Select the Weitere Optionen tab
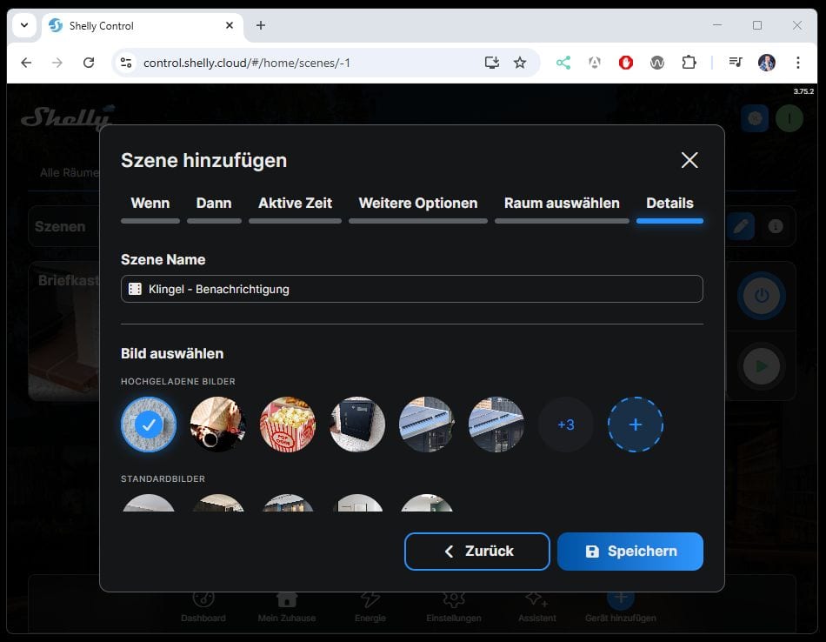 click(x=417, y=204)
